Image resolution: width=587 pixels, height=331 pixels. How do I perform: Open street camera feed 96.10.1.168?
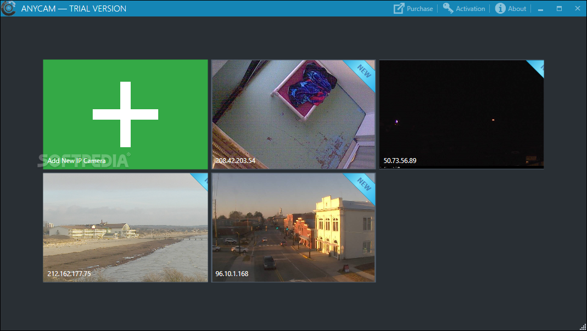tap(293, 227)
